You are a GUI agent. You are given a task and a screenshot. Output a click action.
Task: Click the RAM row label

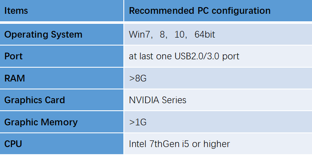tap(61, 78)
